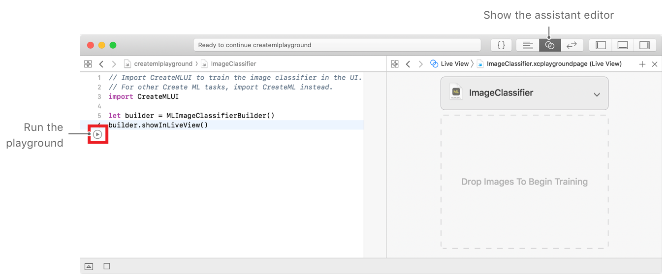Screen dimensions: 668x280
Task: Expand the ImageClassifier options chevron
Action: [x=597, y=94]
